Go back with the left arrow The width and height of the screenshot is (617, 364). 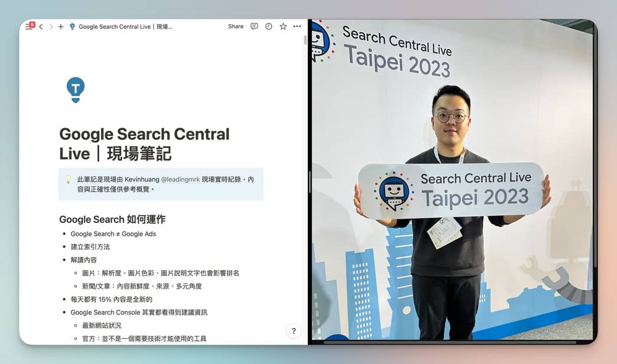[41, 27]
